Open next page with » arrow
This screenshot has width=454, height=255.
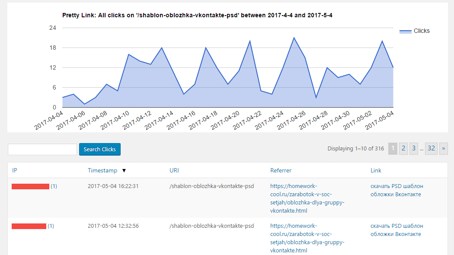pyautogui.click(x=443, y=149)
